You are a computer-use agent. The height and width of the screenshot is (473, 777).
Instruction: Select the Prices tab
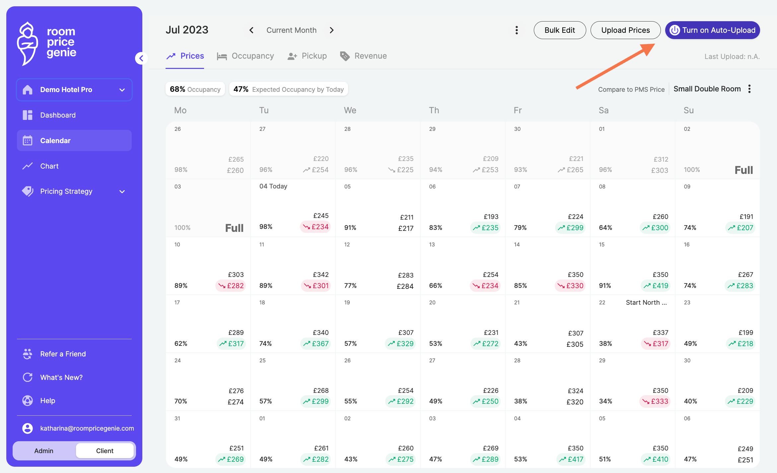(x=185, y=56)
